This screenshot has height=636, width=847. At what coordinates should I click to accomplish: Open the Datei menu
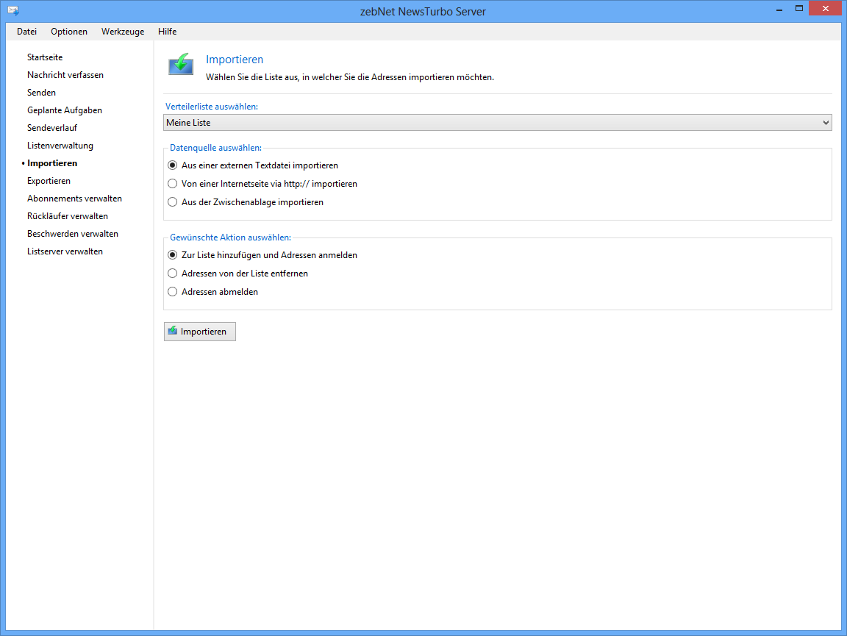tap(26, 32)
